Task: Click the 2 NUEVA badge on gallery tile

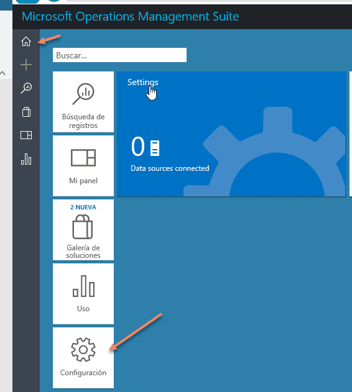Action: (x=83, y=207)
